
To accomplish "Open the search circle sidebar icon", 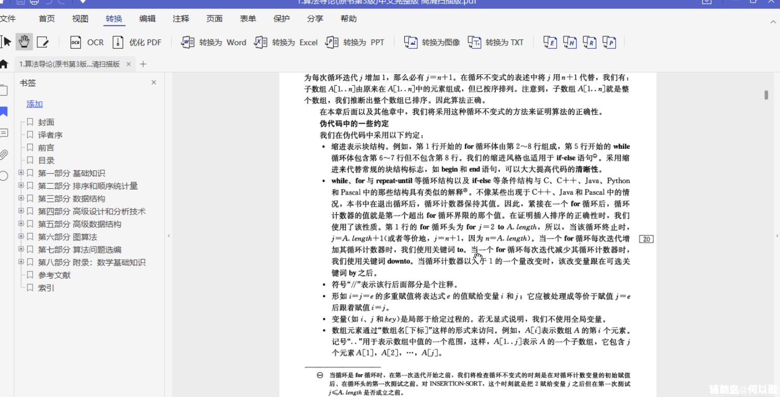I will tap(4, 175).
